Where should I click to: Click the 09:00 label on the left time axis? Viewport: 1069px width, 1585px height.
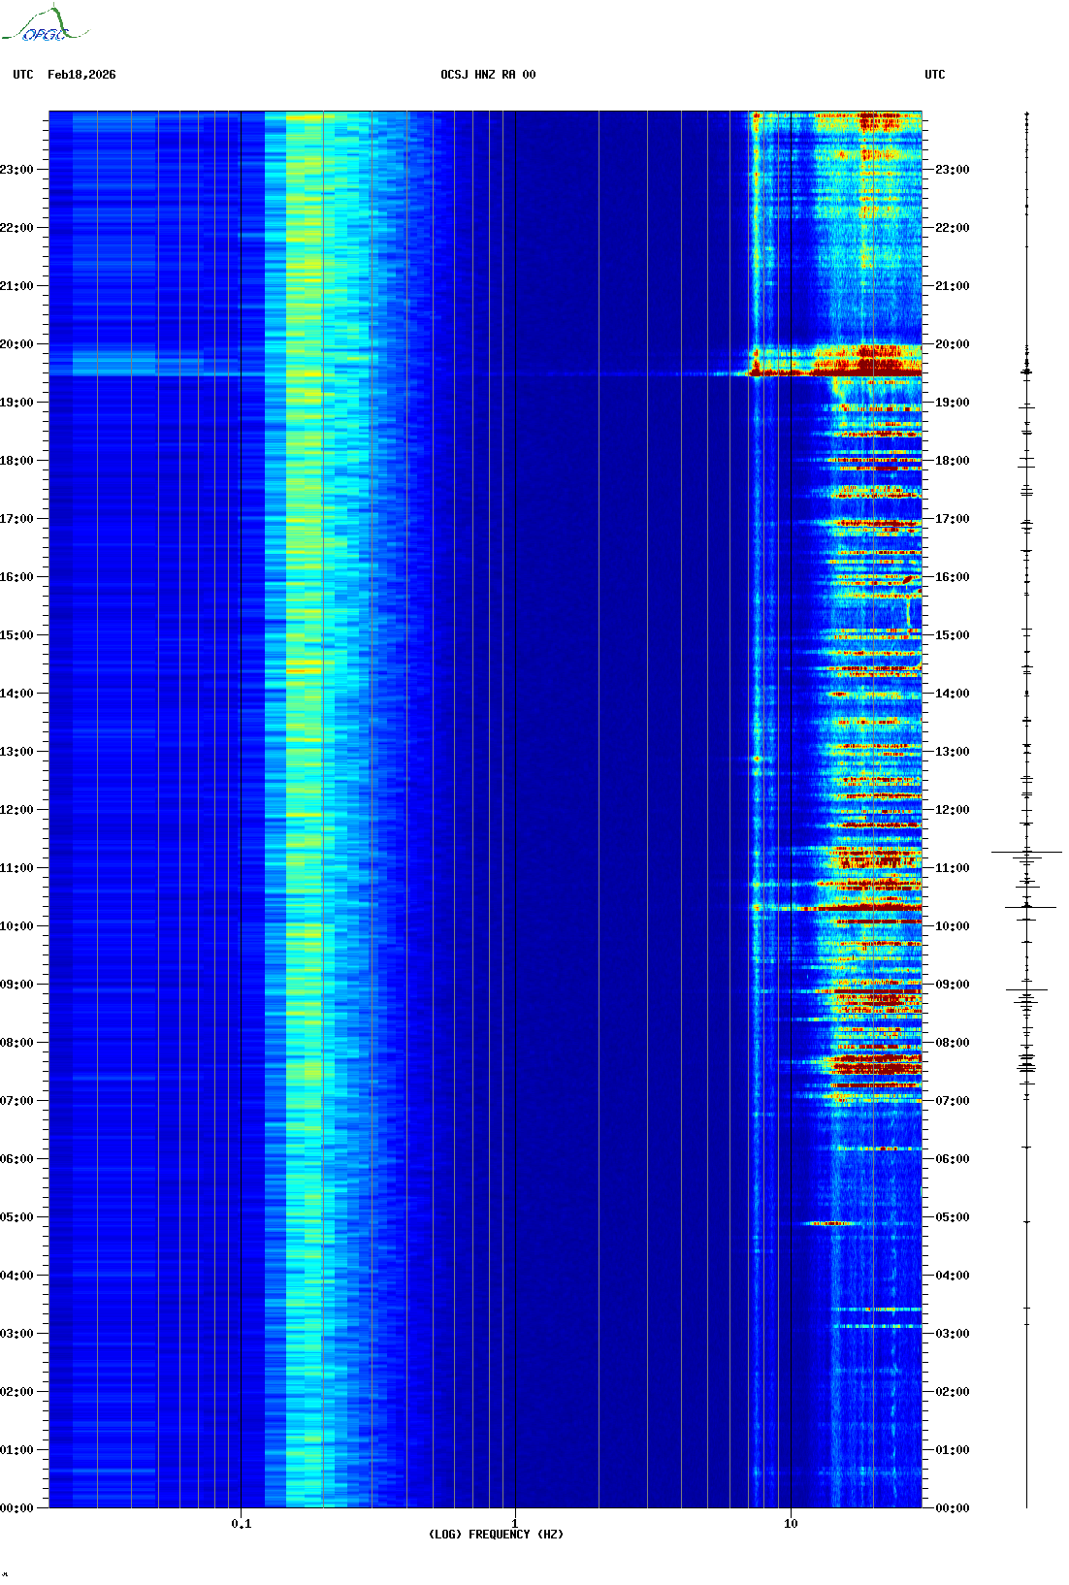(x=16, y=985)
